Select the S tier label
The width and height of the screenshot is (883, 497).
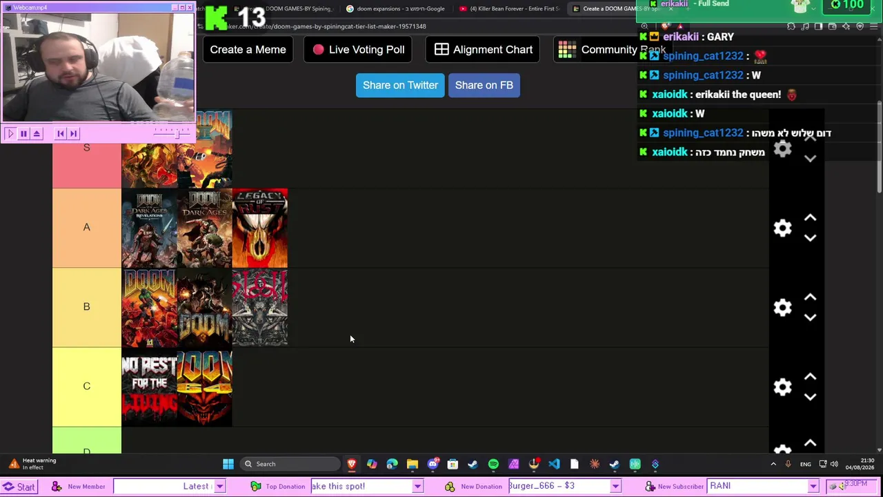pyautogui.click(x=87, y=148)
